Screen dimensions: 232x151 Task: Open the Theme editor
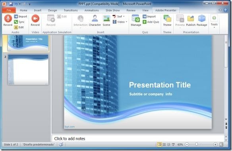pos(167,20)
